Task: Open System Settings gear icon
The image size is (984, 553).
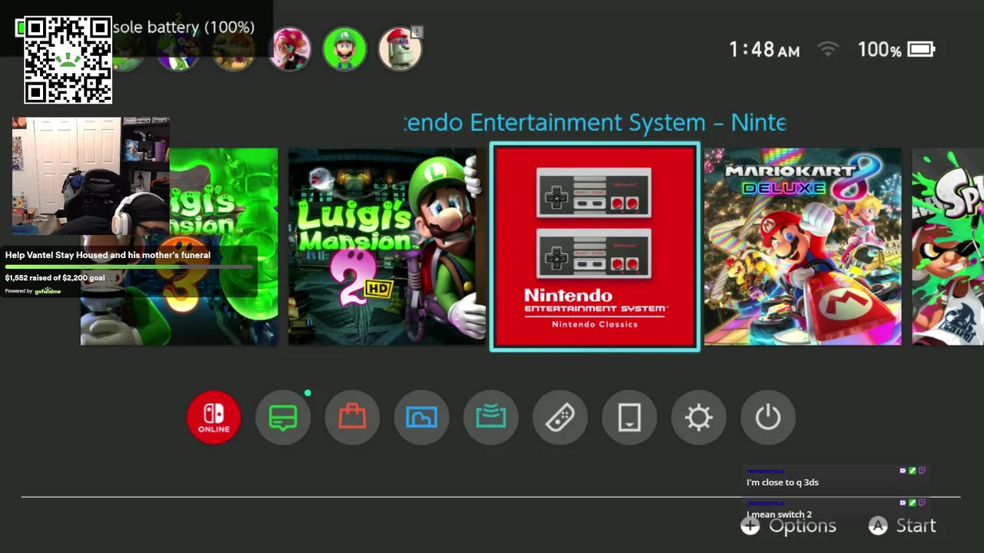Action: [x=698, y=417]
